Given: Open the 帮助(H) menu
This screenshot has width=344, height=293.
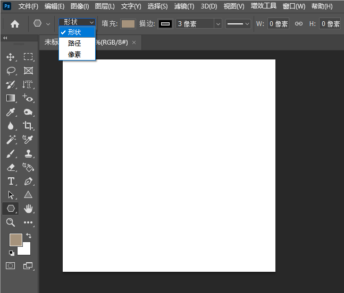Looking at the screenshot, I should click(322, 6).
